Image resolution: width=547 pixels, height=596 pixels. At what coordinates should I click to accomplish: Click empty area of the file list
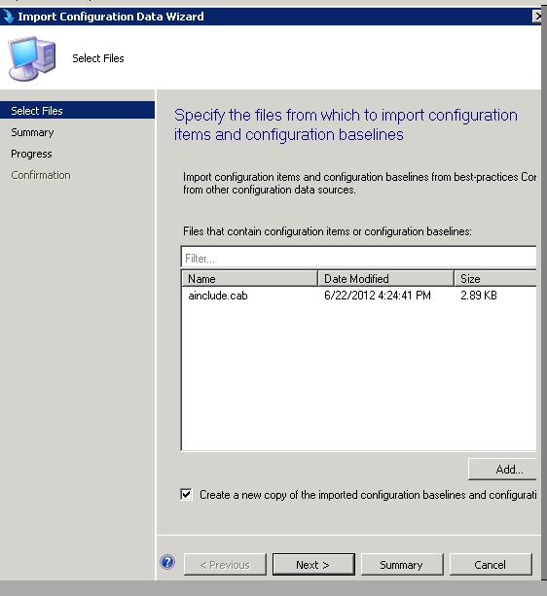[359, 376]
